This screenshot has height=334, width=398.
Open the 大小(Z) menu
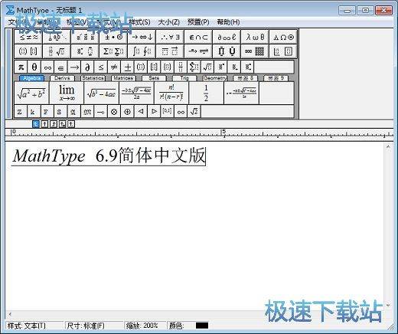168,22
